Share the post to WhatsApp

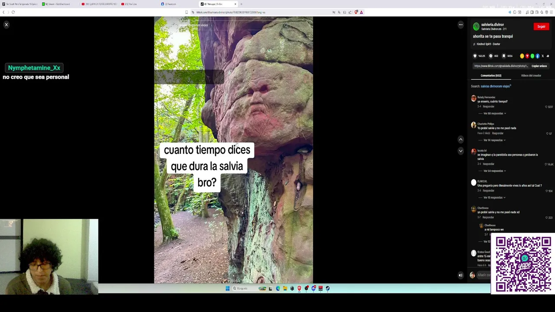tap(532, 56)
